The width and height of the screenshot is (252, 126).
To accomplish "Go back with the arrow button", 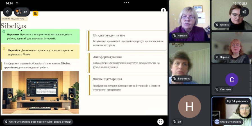I will (8, 12).
